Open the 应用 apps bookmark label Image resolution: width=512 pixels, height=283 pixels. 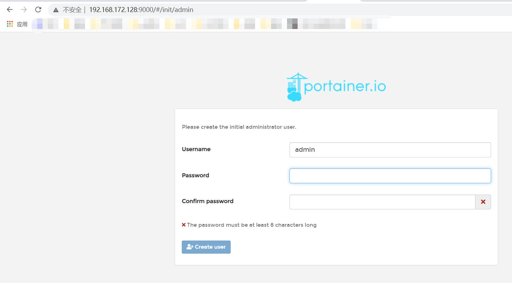(x=22, y=24)
